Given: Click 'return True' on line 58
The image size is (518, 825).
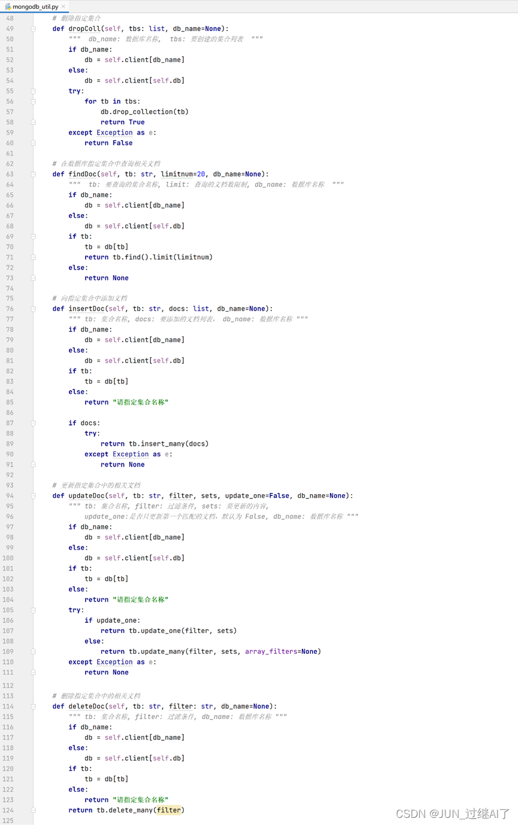Looking at the screenshot, I should (x=123, y=122).
